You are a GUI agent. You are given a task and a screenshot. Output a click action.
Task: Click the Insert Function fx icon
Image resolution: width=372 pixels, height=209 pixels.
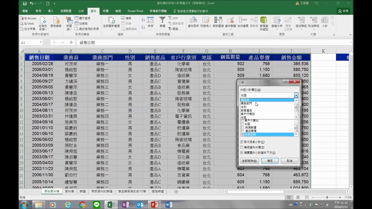[x=71, y=42]
